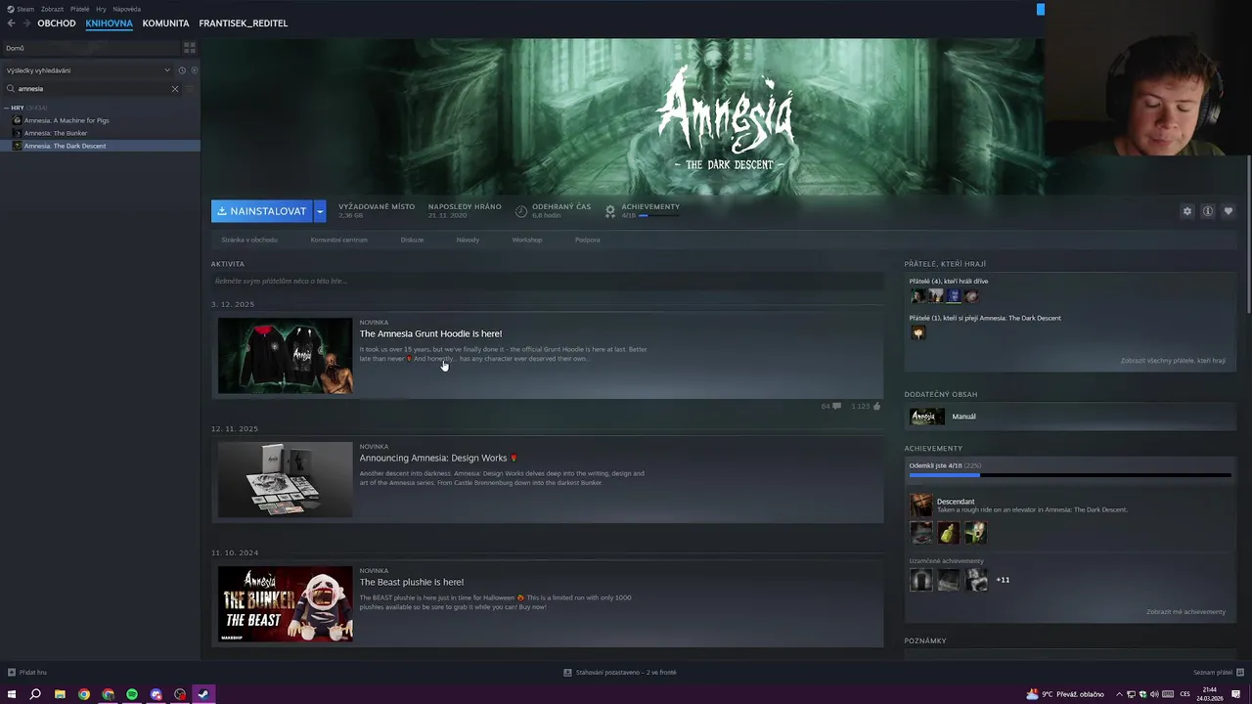
Task: Open install options dropdown arrow
Action: click(320, 211)
